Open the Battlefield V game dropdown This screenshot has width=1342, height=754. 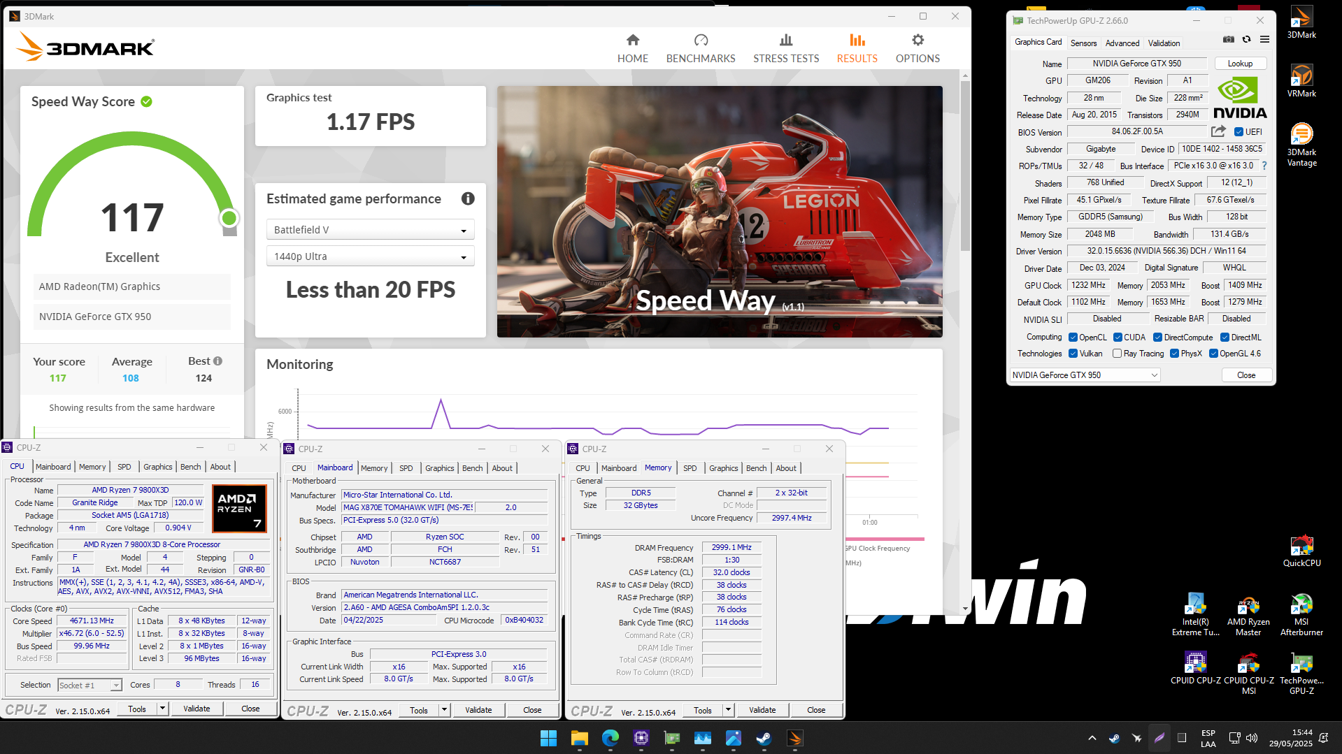tap(370, 230)
